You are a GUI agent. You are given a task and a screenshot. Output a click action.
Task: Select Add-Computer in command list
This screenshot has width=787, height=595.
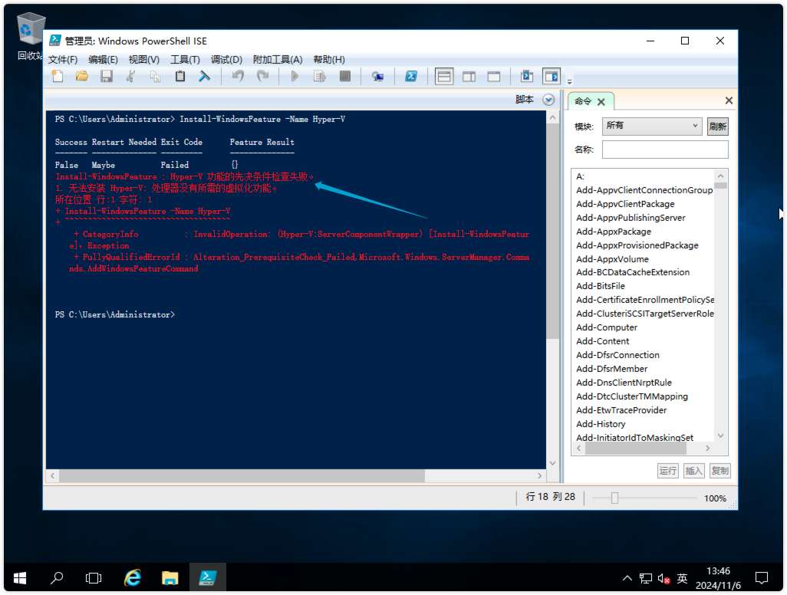click(x=607, y=327)
